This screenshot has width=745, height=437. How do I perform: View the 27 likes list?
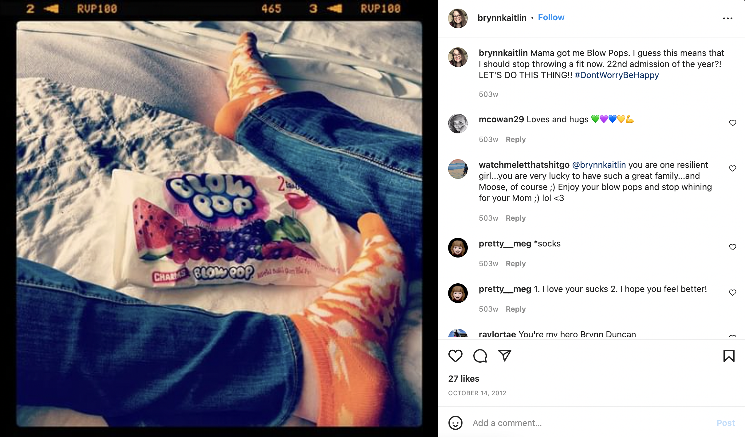[x=463, y=379]
